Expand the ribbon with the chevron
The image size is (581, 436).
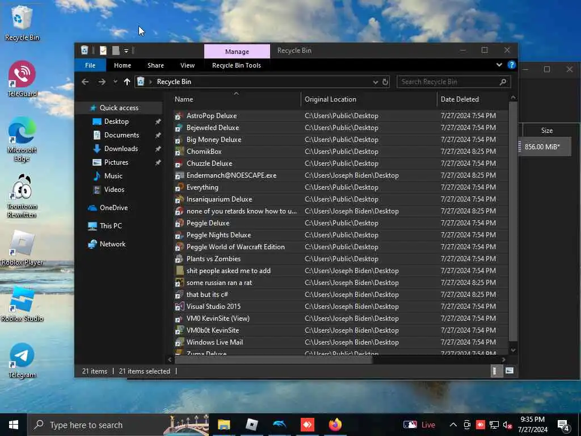click(499, 65)
